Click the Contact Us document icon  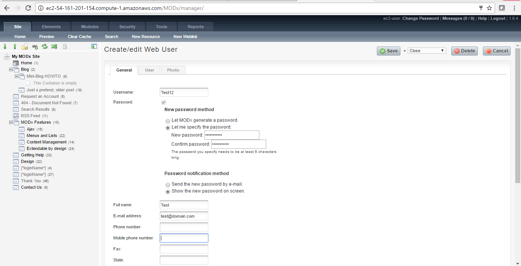click(16, 187)
